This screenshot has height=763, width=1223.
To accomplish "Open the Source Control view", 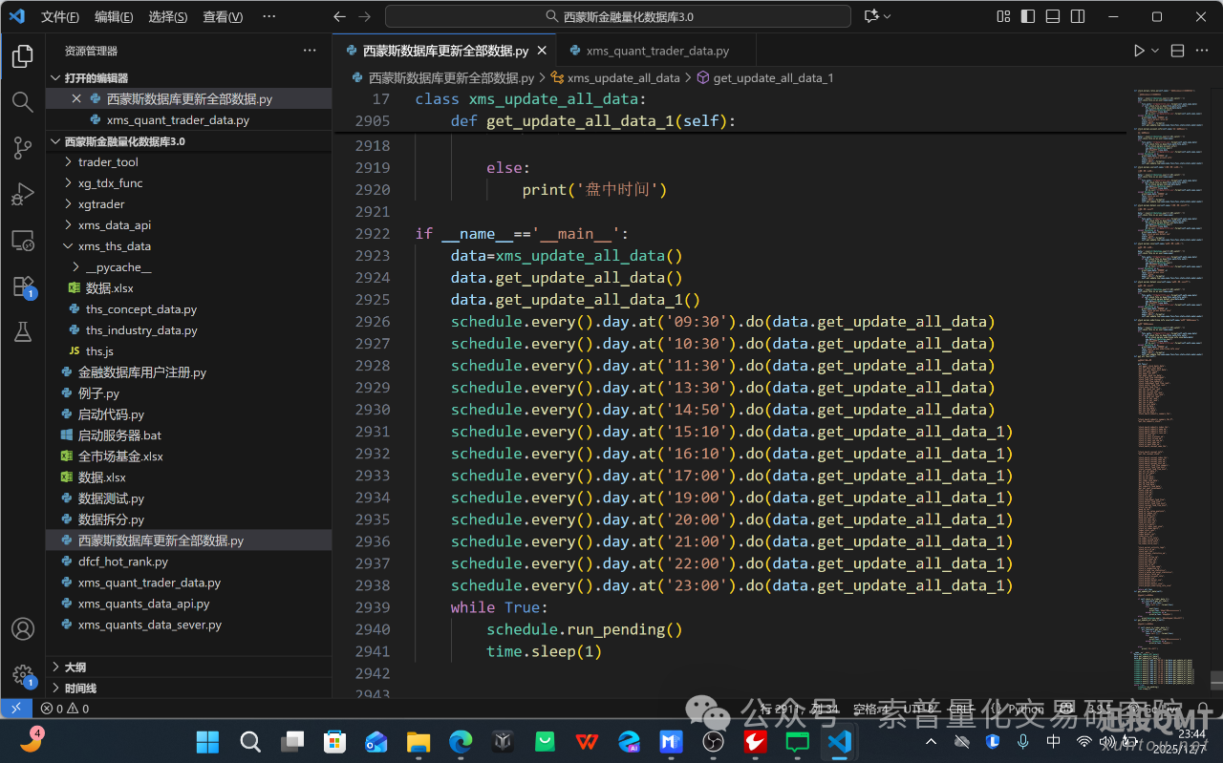I will [x=22, y=147].
